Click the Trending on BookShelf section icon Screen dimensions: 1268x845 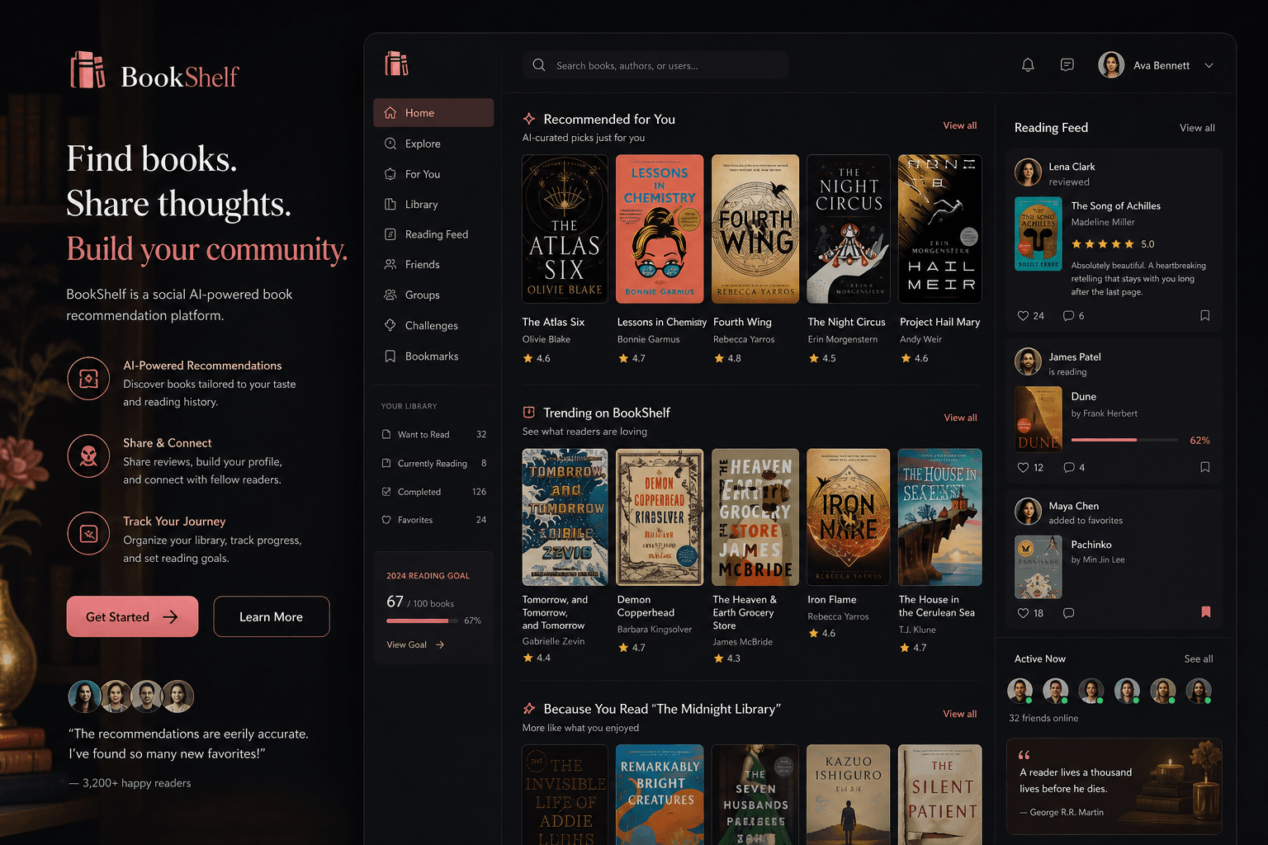(x=529, y=412)
